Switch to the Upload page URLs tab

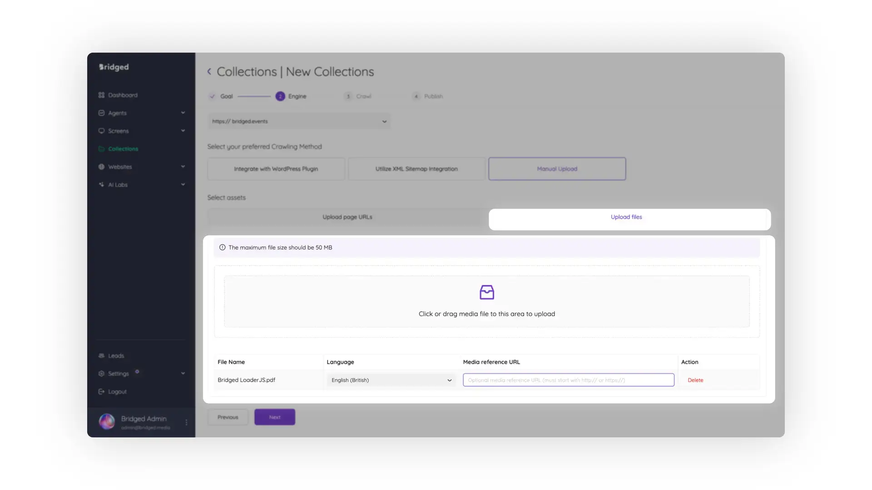coord(347,217)
